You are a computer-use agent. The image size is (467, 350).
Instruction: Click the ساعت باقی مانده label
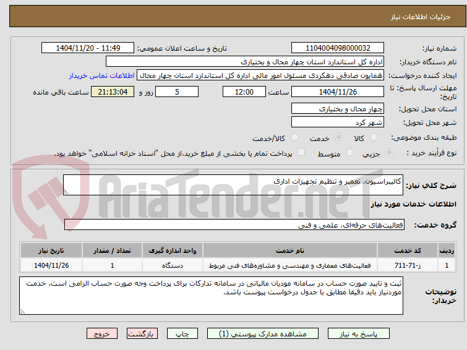click(x=61, y=92)
